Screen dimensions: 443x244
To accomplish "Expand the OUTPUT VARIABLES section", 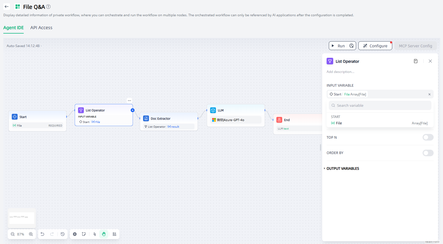I will point(343,169).
